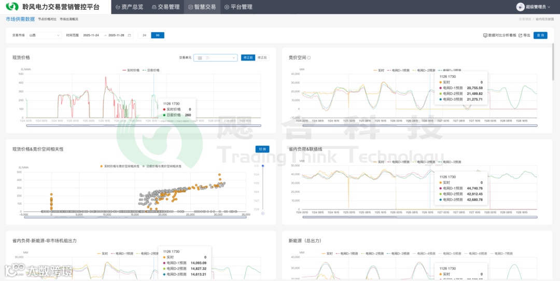The width and height of the screenshot is (560, 281).
Task: Click the export icon beside 导出
Action: pos(521,35)
